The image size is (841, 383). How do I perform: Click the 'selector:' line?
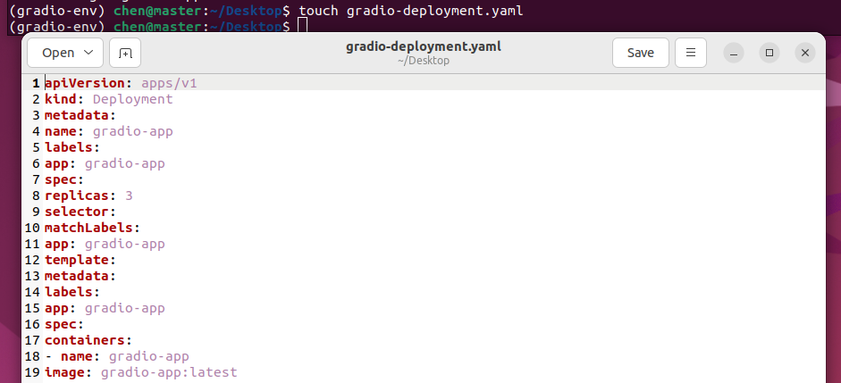tap(80, 212)
